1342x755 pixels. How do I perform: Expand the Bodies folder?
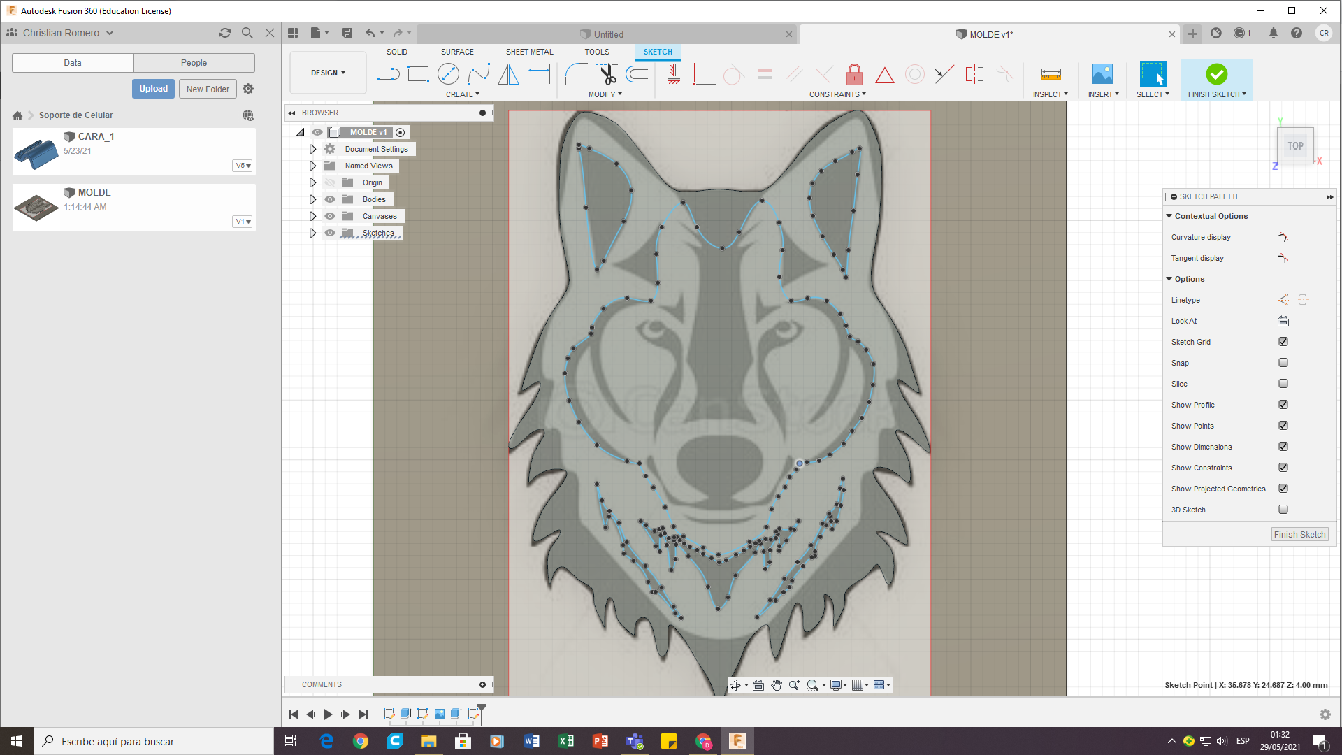(312, 199)
